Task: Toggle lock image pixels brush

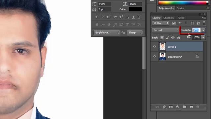Action: pos(167,37)
